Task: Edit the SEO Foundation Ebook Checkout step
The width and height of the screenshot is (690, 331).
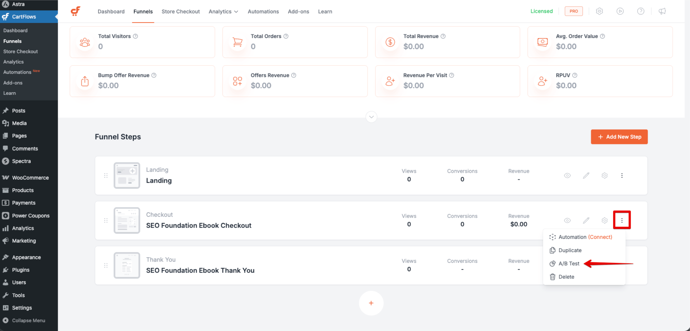Action: point(586,220)
